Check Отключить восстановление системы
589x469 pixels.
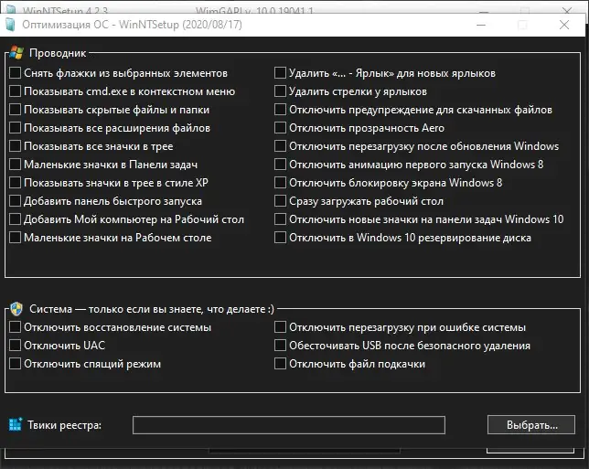(x=15, y=327)
